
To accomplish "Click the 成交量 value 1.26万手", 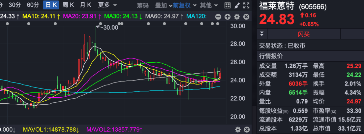I will tap(296, 66).
